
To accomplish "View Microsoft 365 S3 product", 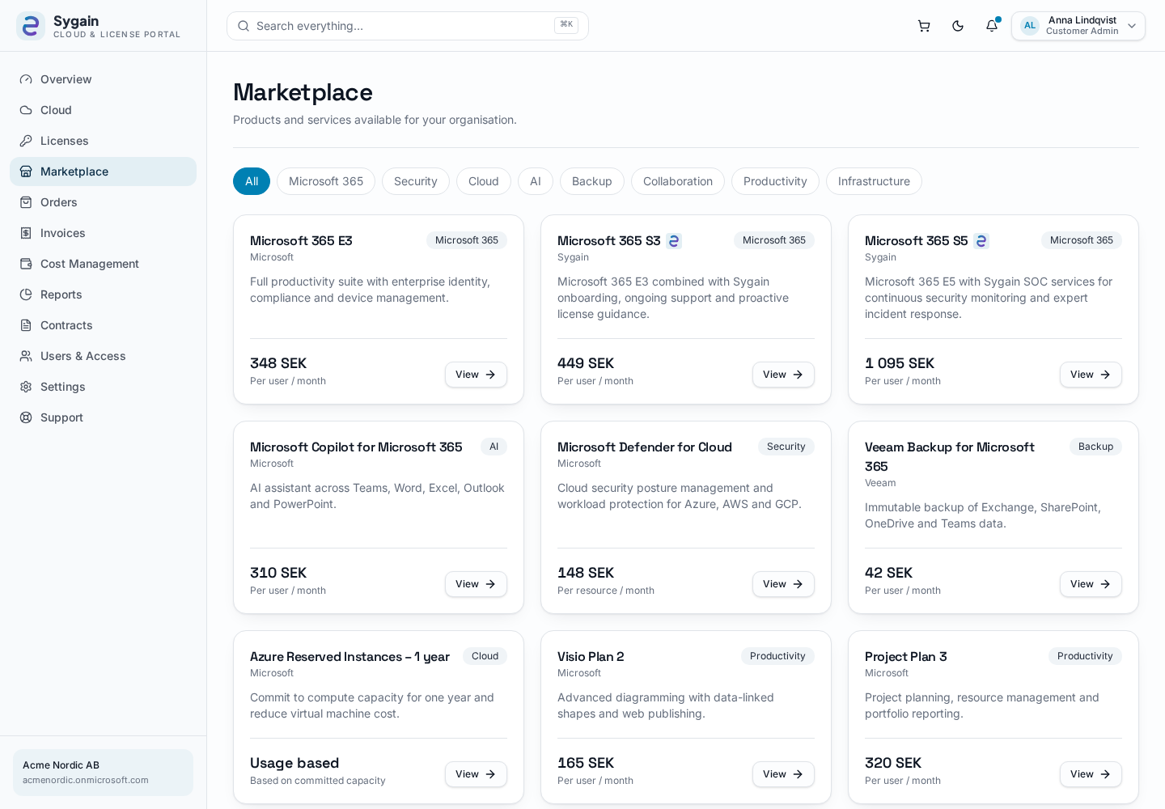I will point(783,375).
